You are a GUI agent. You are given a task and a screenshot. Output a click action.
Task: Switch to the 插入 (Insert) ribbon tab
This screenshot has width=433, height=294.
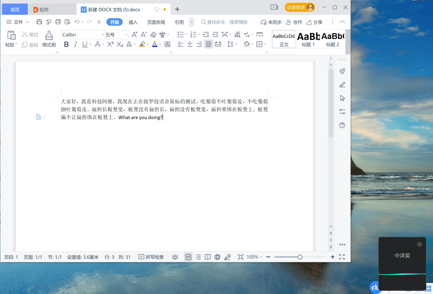point(133,22)
